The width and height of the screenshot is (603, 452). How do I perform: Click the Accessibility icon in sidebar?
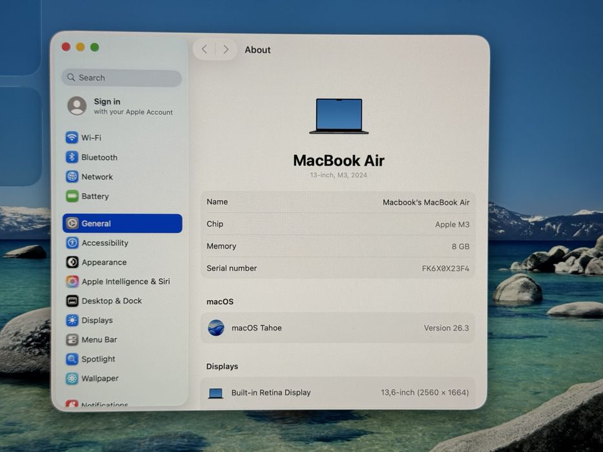72,243
